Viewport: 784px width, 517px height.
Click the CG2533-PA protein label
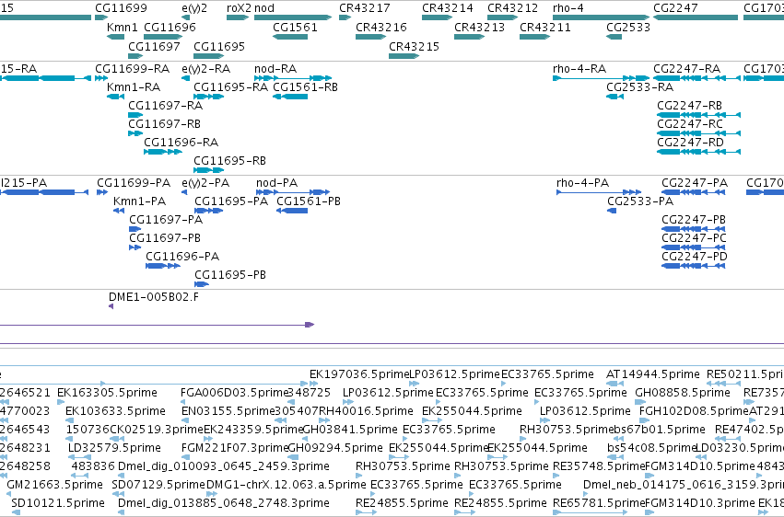click(640, 201)
